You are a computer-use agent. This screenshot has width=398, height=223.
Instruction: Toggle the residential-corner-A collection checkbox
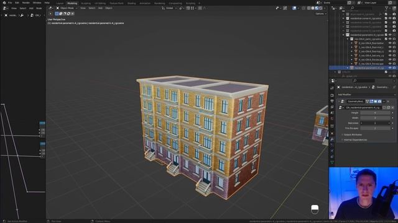(x=386, y=19)
